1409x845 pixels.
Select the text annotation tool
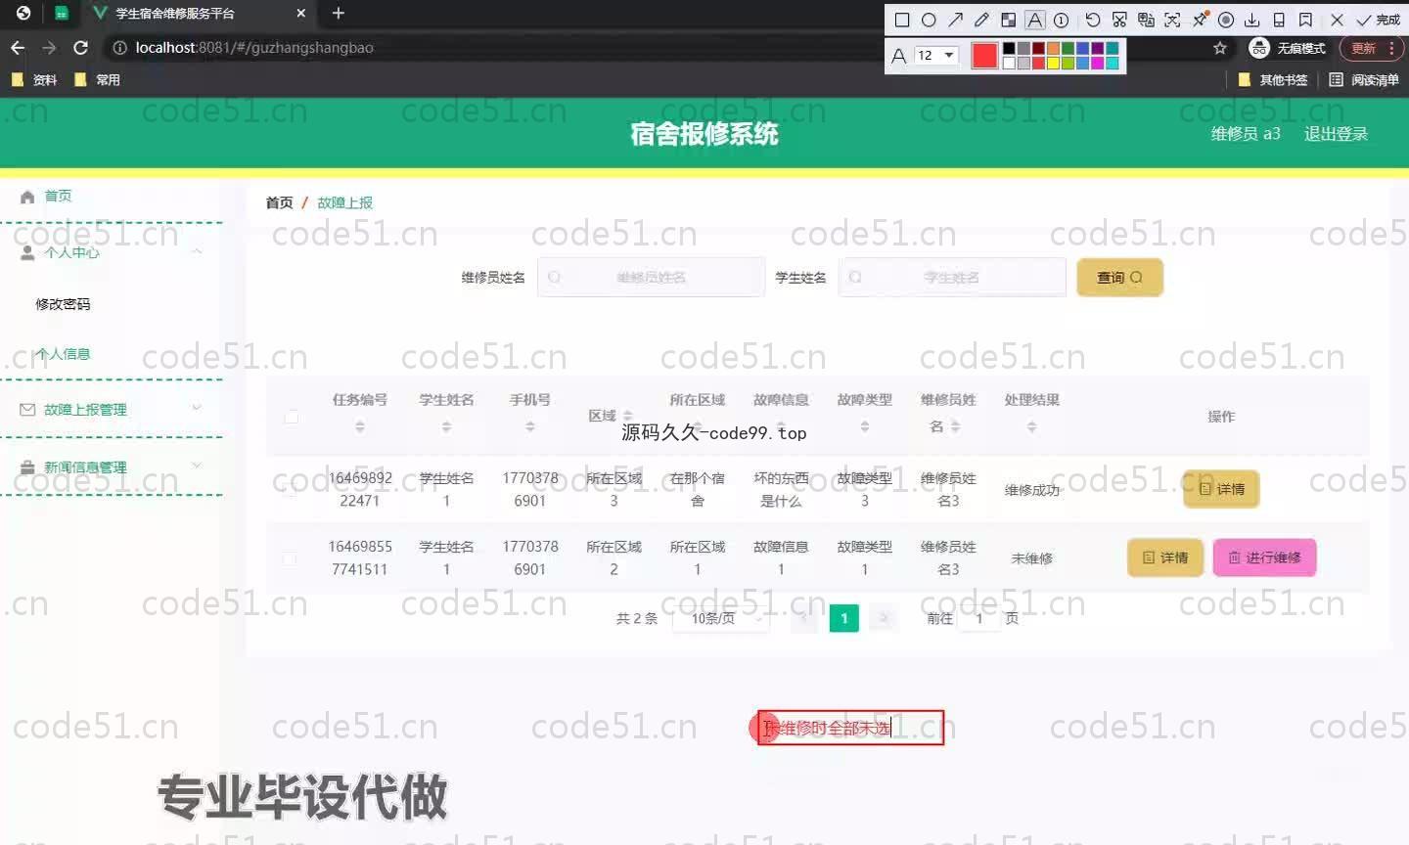tap(1034, 20)
